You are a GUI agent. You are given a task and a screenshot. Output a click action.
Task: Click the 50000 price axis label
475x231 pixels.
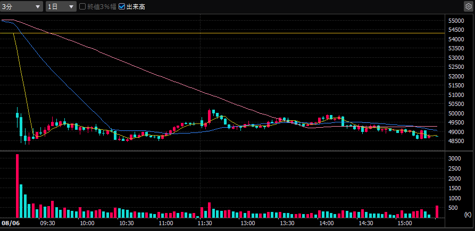[x=456, y=113]
